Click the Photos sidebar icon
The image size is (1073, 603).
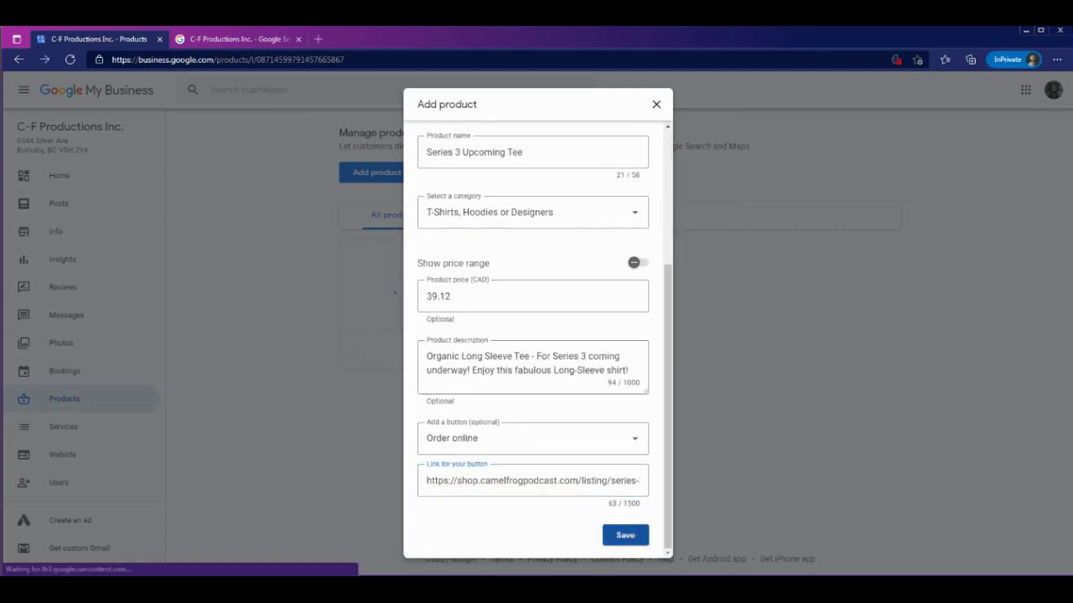click(23, 343)
